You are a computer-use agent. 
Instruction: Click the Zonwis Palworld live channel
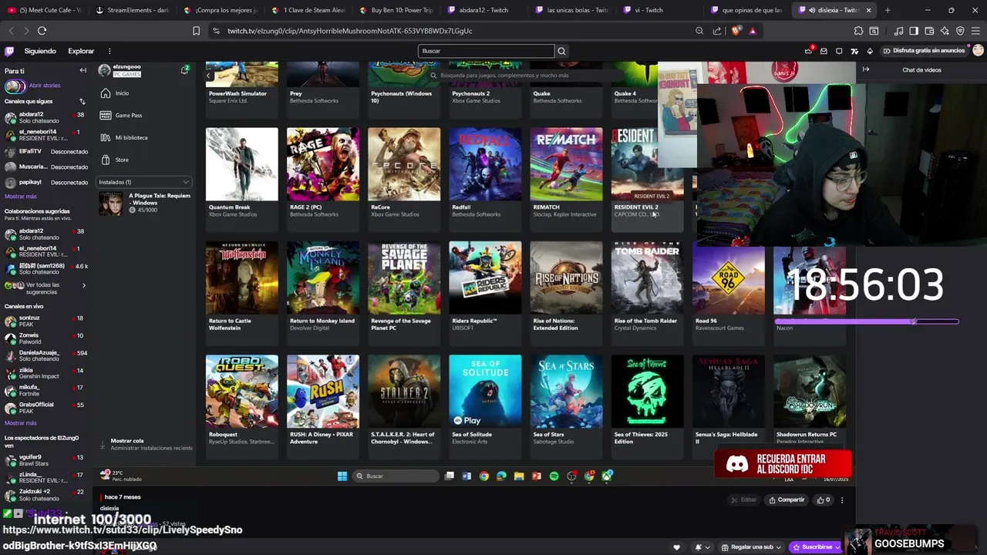pyautogui.click(x=45, y=338)
